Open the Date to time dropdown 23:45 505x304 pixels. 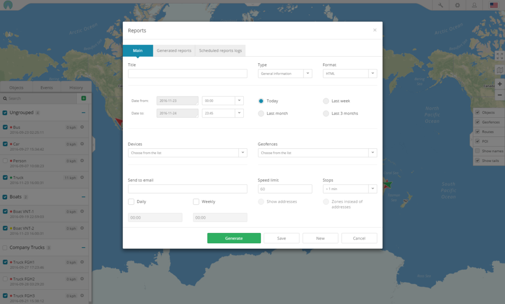pos(222,113)
